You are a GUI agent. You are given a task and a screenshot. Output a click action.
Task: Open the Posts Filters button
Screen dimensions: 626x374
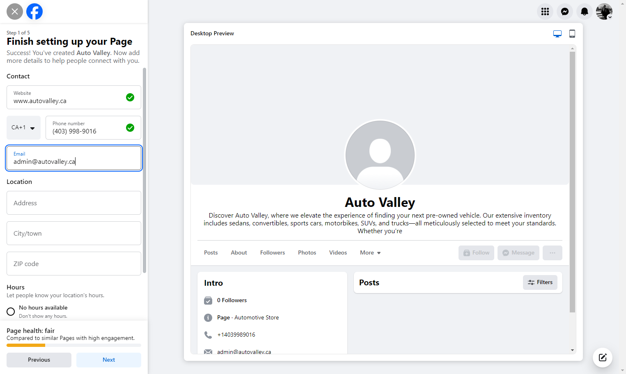[x=540, y=282]
